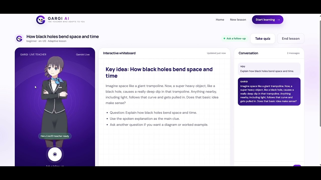Click the Gemini Live label
Image resolution: width=321 pixels, height=180 pixels.
coord(83,54)
